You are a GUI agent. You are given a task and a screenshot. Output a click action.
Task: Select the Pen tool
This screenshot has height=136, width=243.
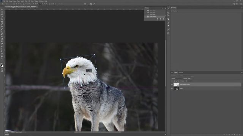point(2,46)
